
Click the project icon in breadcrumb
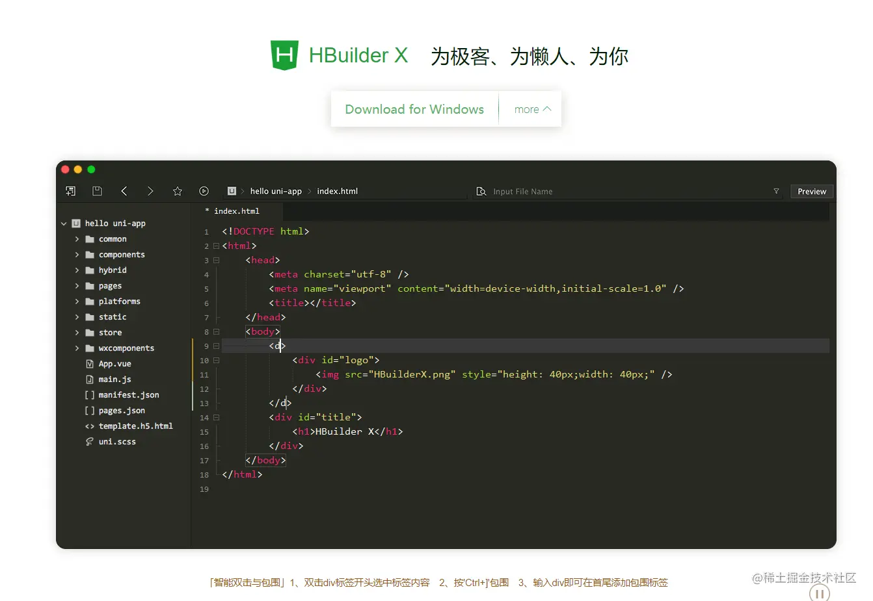[x=232, y=191]
